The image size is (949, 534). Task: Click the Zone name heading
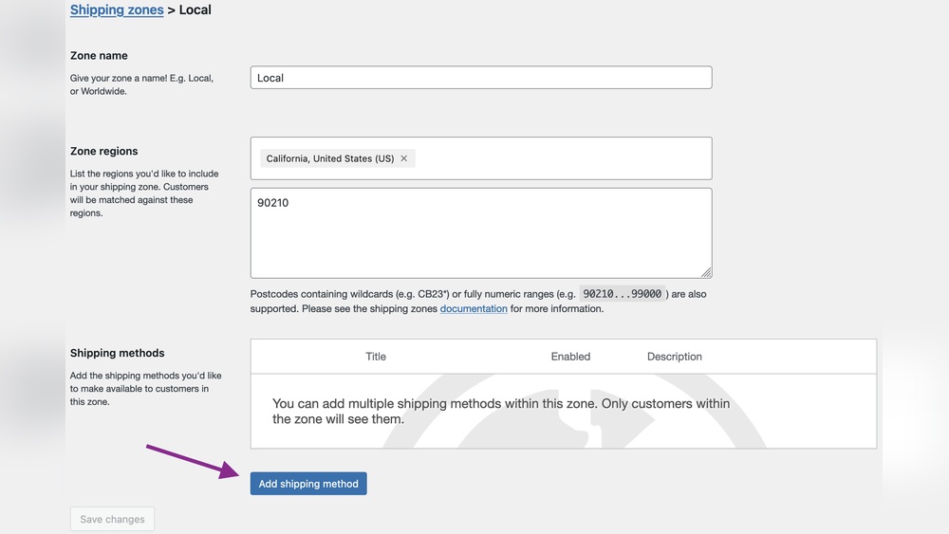(99, 56)
